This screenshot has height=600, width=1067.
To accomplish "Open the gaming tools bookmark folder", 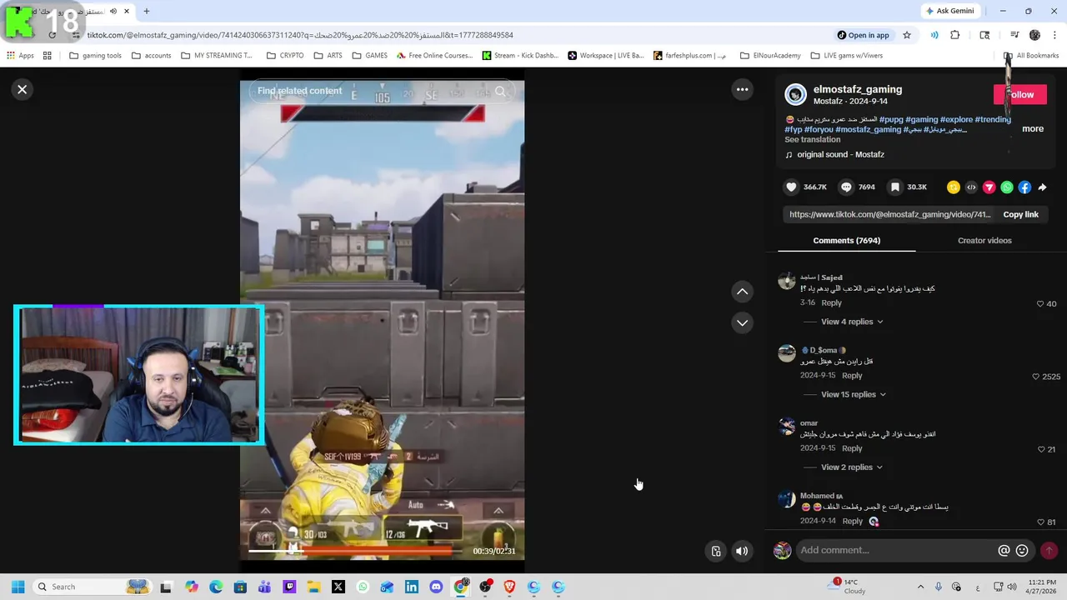I will 95,56.
